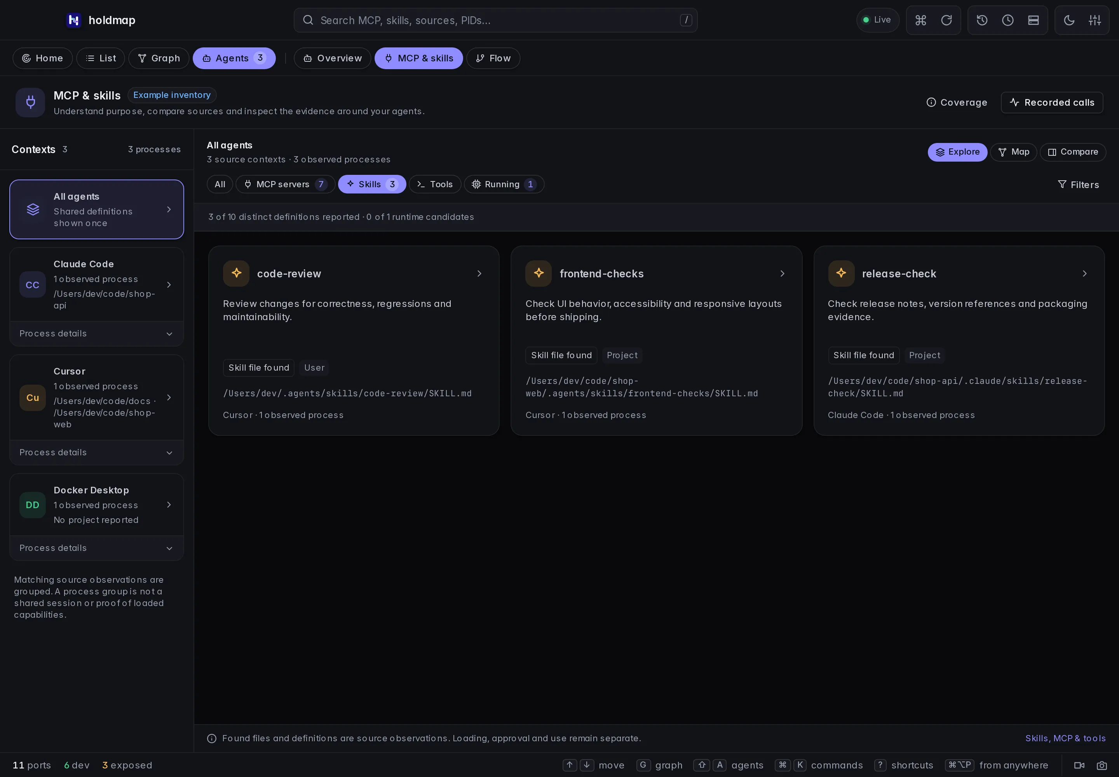Screen dimensions: 1119x777
Task: Expand Process details under Cursor
Action: (96, 452)
